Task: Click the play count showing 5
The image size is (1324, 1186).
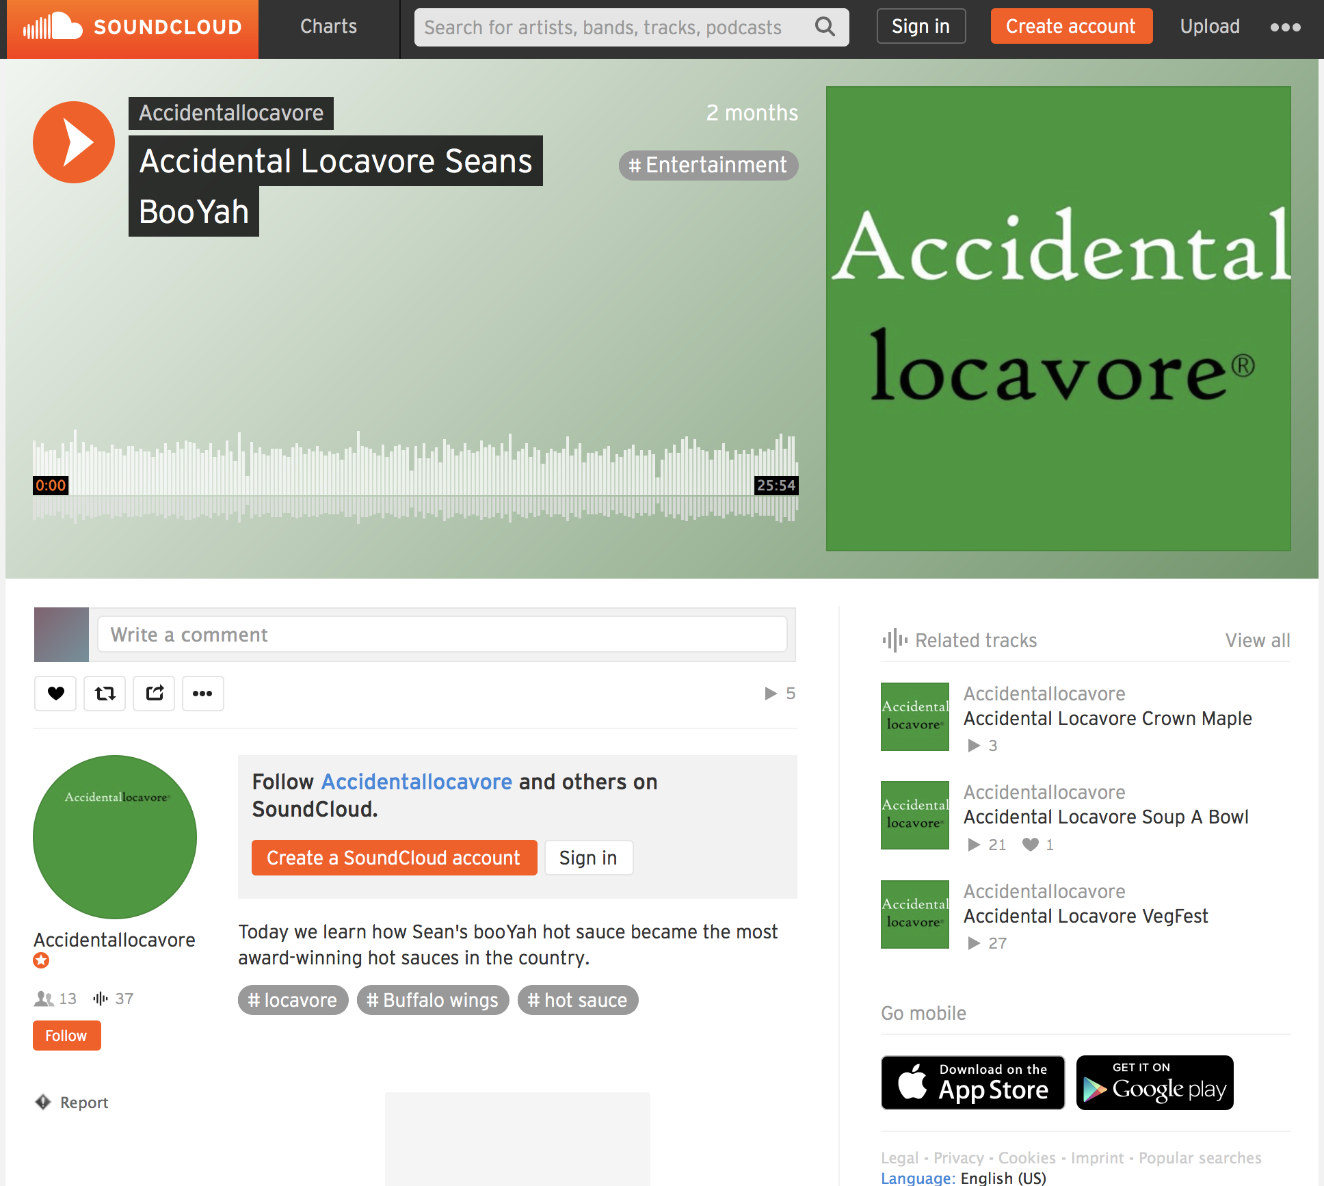Action: [x=780, y=694]
